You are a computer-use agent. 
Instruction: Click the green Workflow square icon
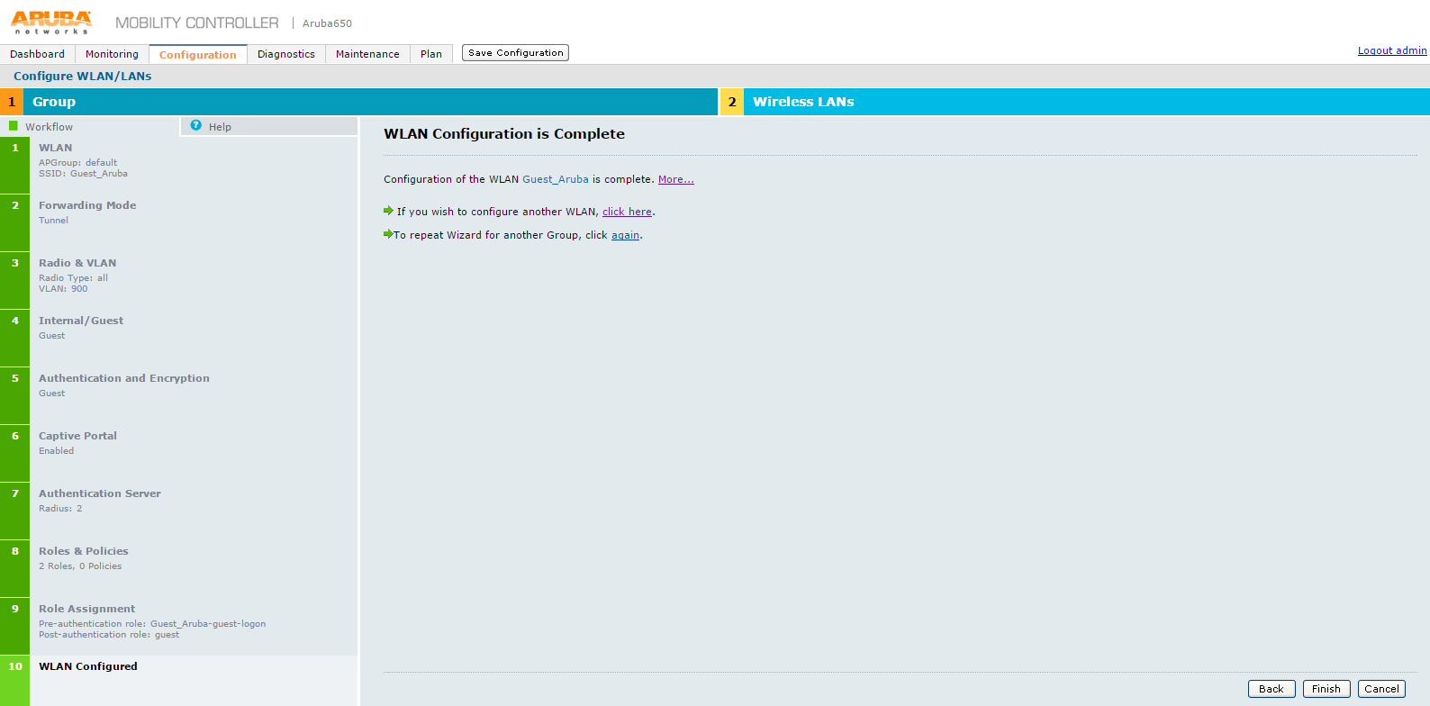[14, 126]
